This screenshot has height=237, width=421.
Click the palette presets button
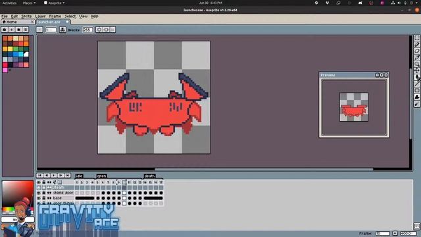18,30
